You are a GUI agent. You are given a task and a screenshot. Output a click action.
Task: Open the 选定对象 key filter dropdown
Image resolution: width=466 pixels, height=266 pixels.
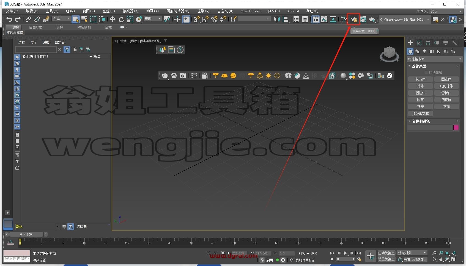412,253
